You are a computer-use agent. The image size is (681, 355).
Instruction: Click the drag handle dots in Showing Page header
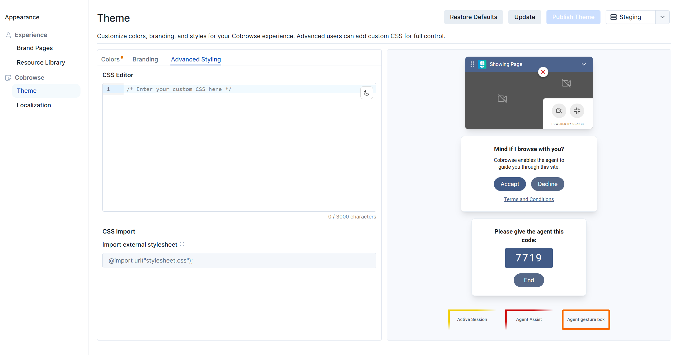472,64
